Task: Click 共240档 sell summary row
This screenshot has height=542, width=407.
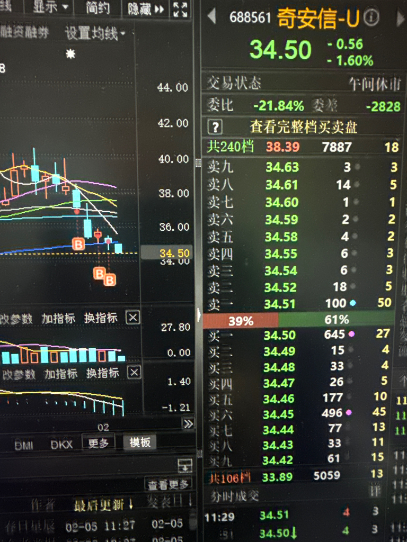Action: coord(303,147)
